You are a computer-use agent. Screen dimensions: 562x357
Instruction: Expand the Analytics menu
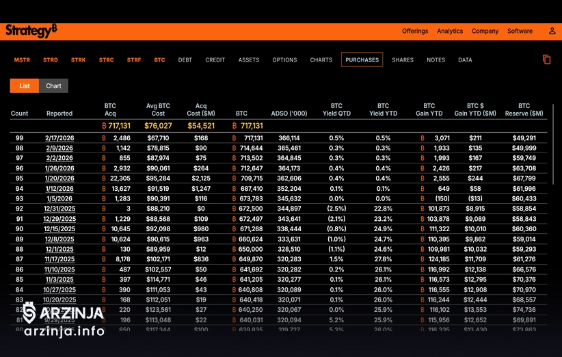(x=450, y=31)
